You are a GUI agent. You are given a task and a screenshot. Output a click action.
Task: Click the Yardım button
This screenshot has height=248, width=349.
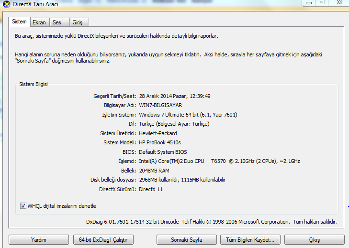[x=39, y=240]
